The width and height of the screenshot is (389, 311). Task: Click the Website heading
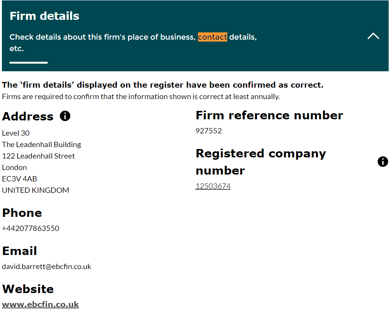[x=28, y=289]
